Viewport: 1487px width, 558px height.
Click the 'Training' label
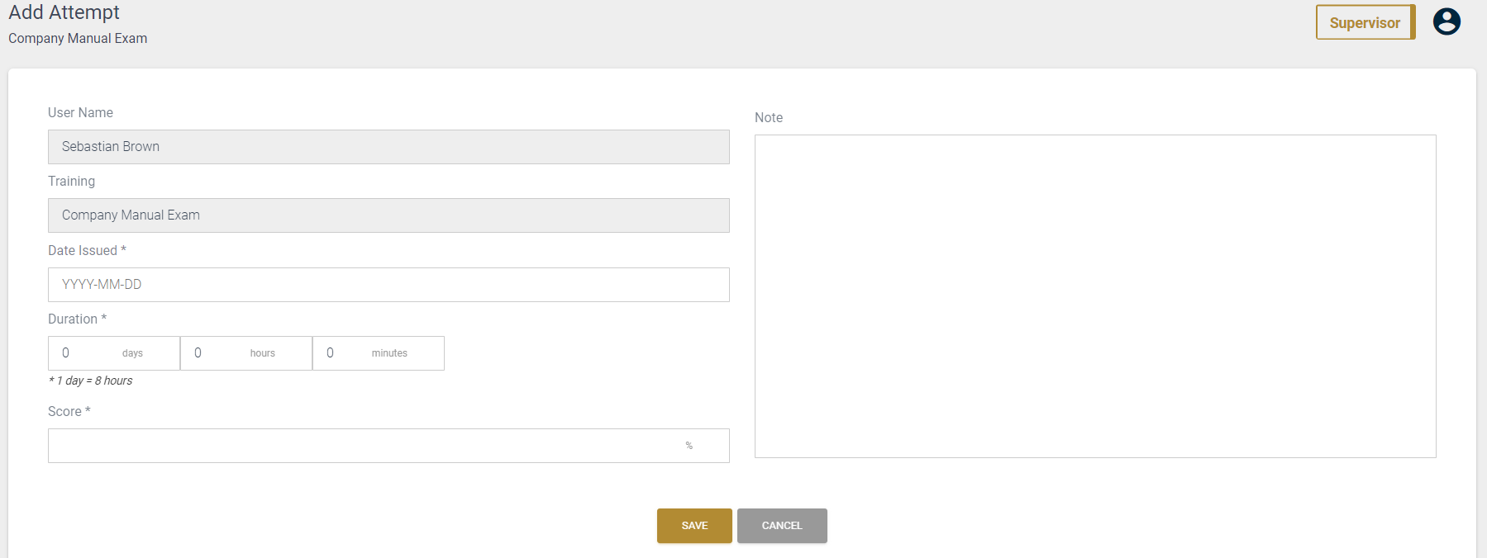point(71,181)
